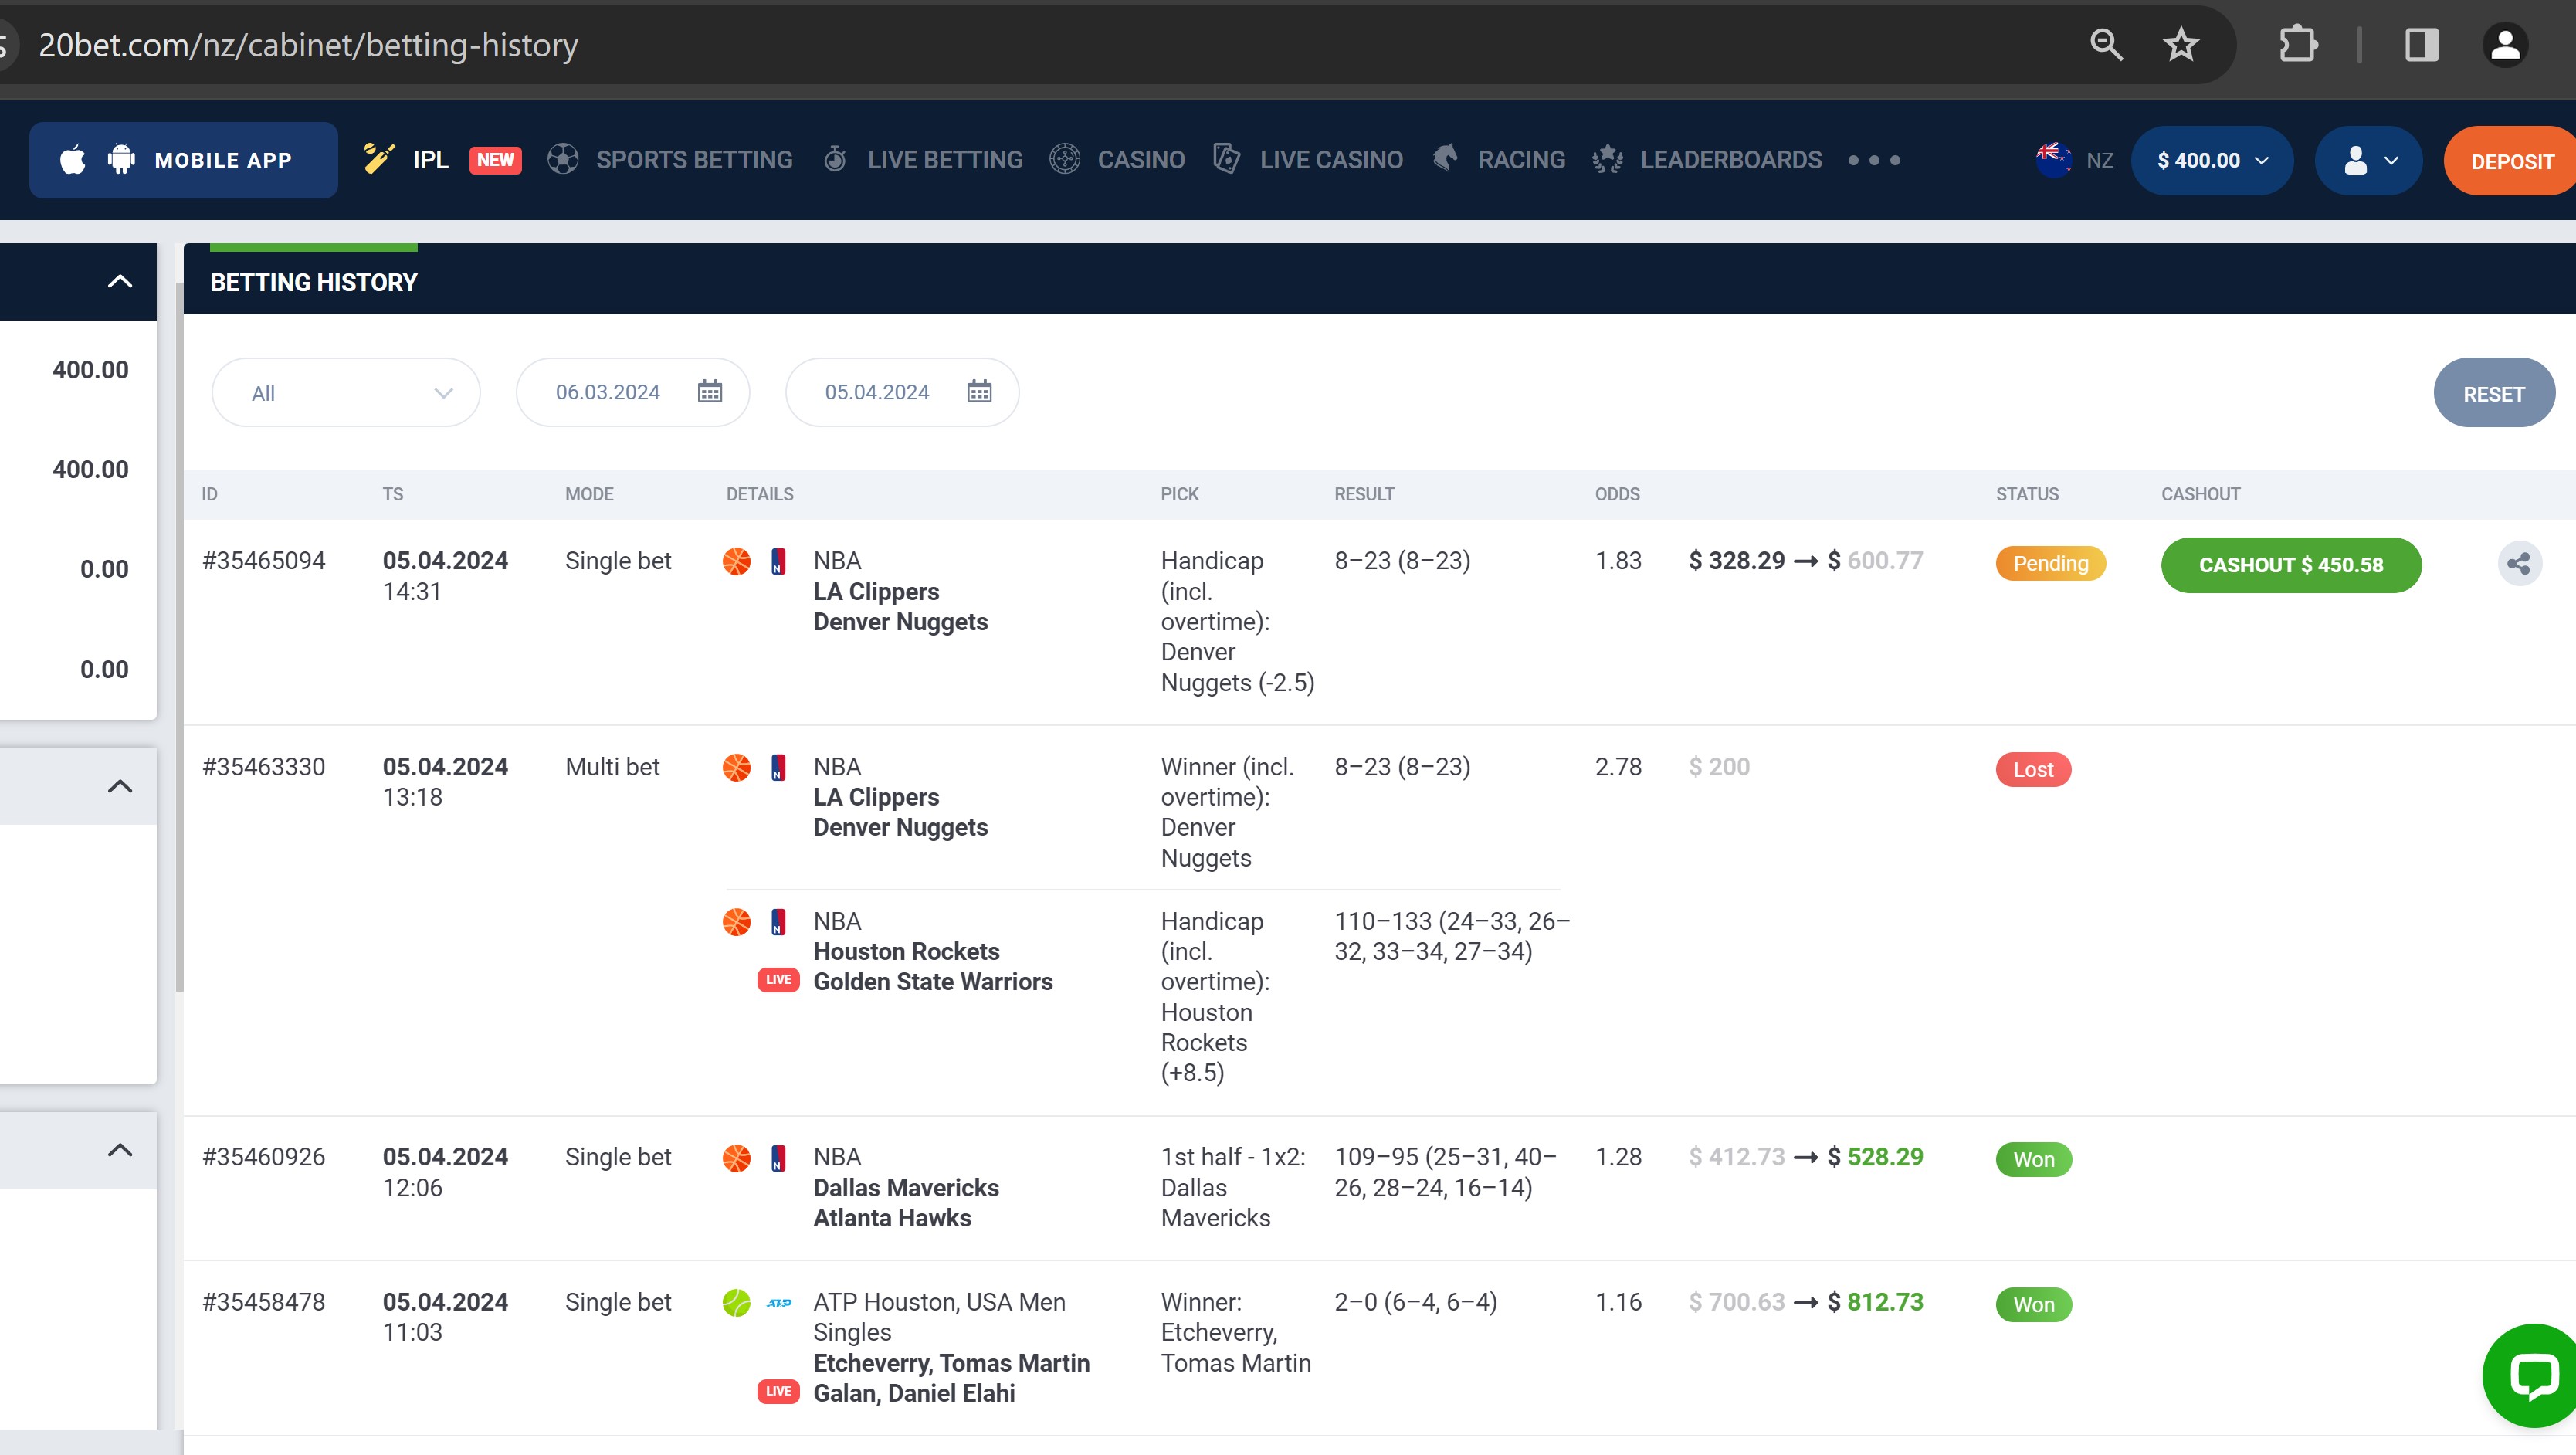
Task: Open the Chrome profile avatar
Action: pyautogui.click(x=2505, y=45)
